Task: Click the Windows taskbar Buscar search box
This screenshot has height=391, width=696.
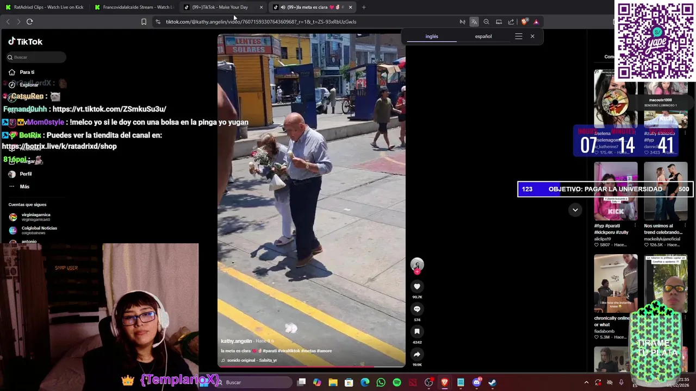Action: (253, 382)
